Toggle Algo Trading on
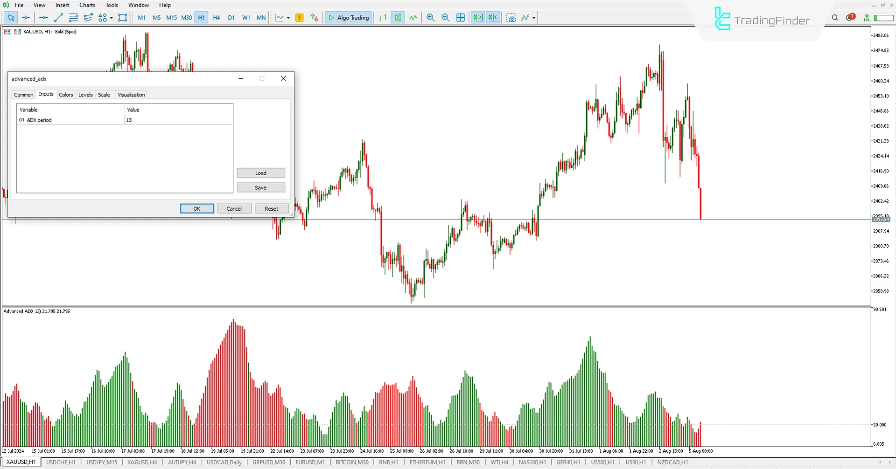 (348, 18)
